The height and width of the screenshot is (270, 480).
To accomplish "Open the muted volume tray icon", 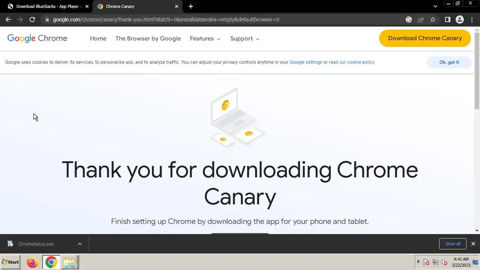I will pyautogui.click(x=444, y=262).
